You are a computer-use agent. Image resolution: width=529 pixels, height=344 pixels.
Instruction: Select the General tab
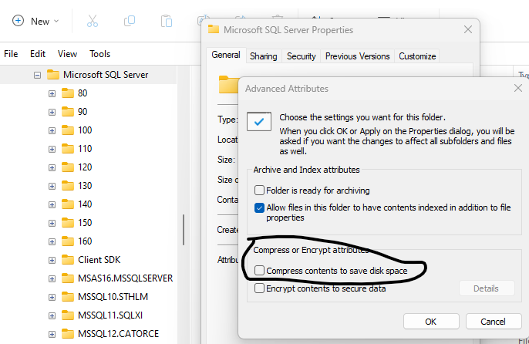pyautogui.click(x=226, y=55)
